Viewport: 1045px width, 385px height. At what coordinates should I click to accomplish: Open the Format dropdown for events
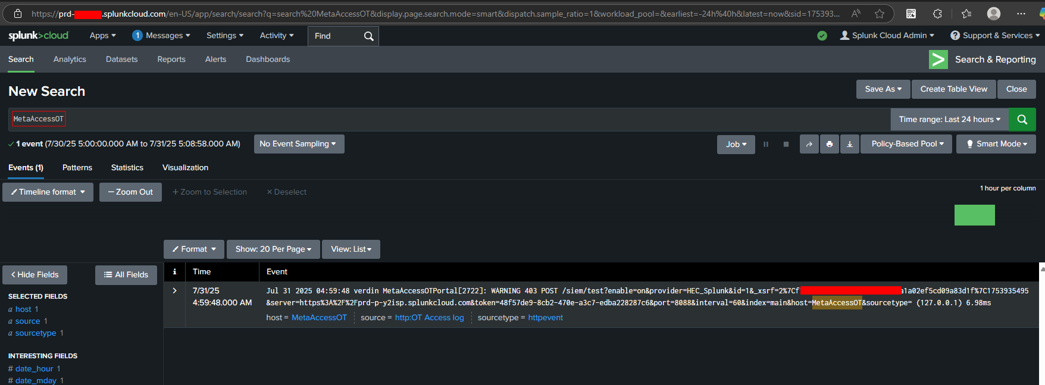click(x=194, y=249)
